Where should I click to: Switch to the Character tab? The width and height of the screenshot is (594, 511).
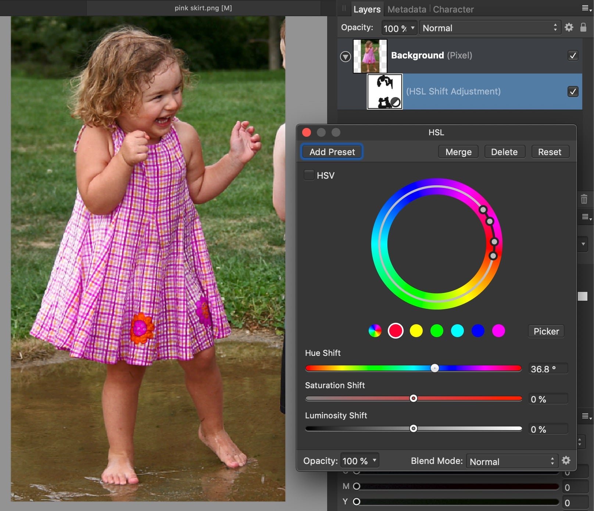point(453,9)
